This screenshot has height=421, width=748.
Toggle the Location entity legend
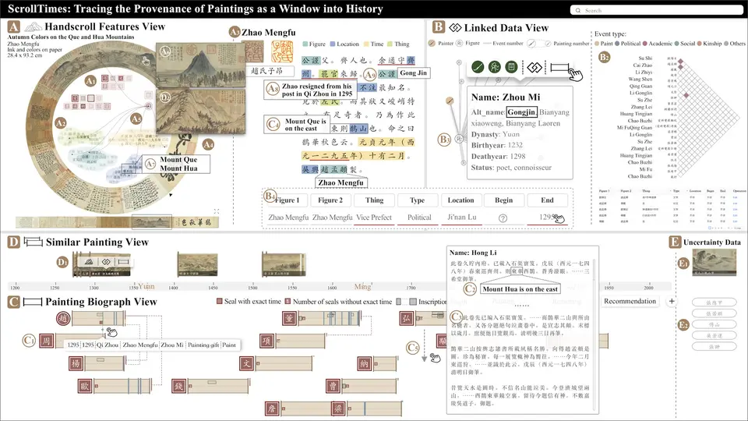coord(344,44)
